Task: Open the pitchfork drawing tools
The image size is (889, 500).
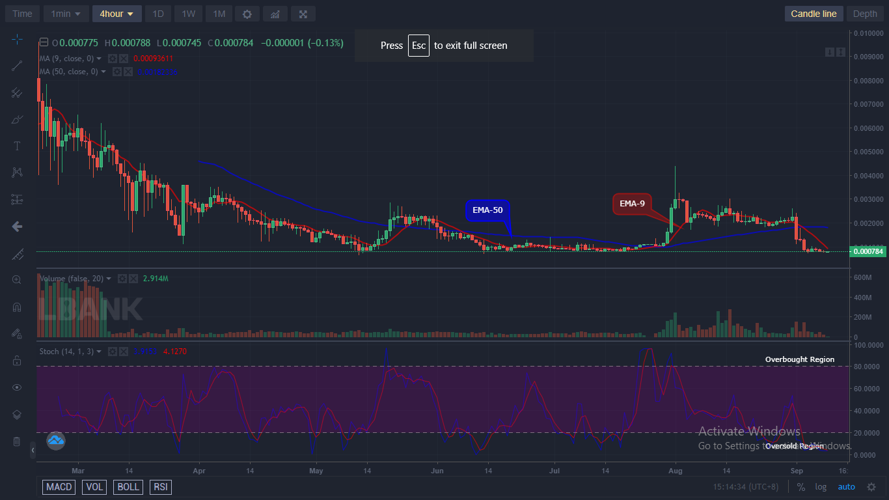Action: (17, 92)
